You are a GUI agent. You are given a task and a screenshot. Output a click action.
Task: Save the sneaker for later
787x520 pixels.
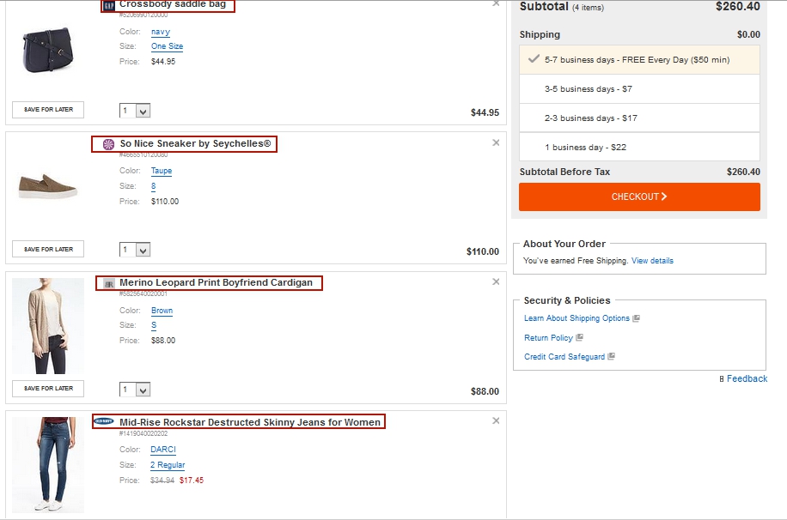click(x=48, y=249)
